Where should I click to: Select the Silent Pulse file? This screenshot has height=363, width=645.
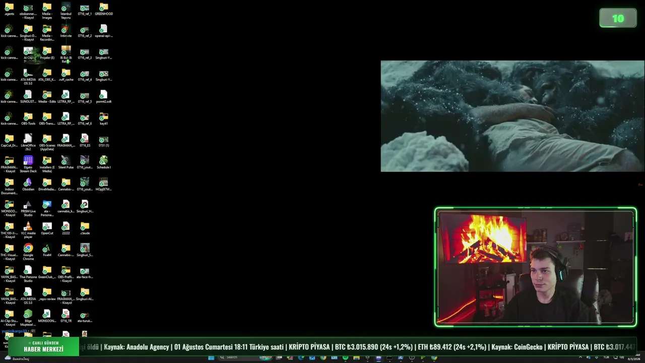tap(66, 163)
